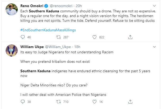
Task: Open #EndSouthernKadunaMassKillings hashtag
Action: [48, 30]
